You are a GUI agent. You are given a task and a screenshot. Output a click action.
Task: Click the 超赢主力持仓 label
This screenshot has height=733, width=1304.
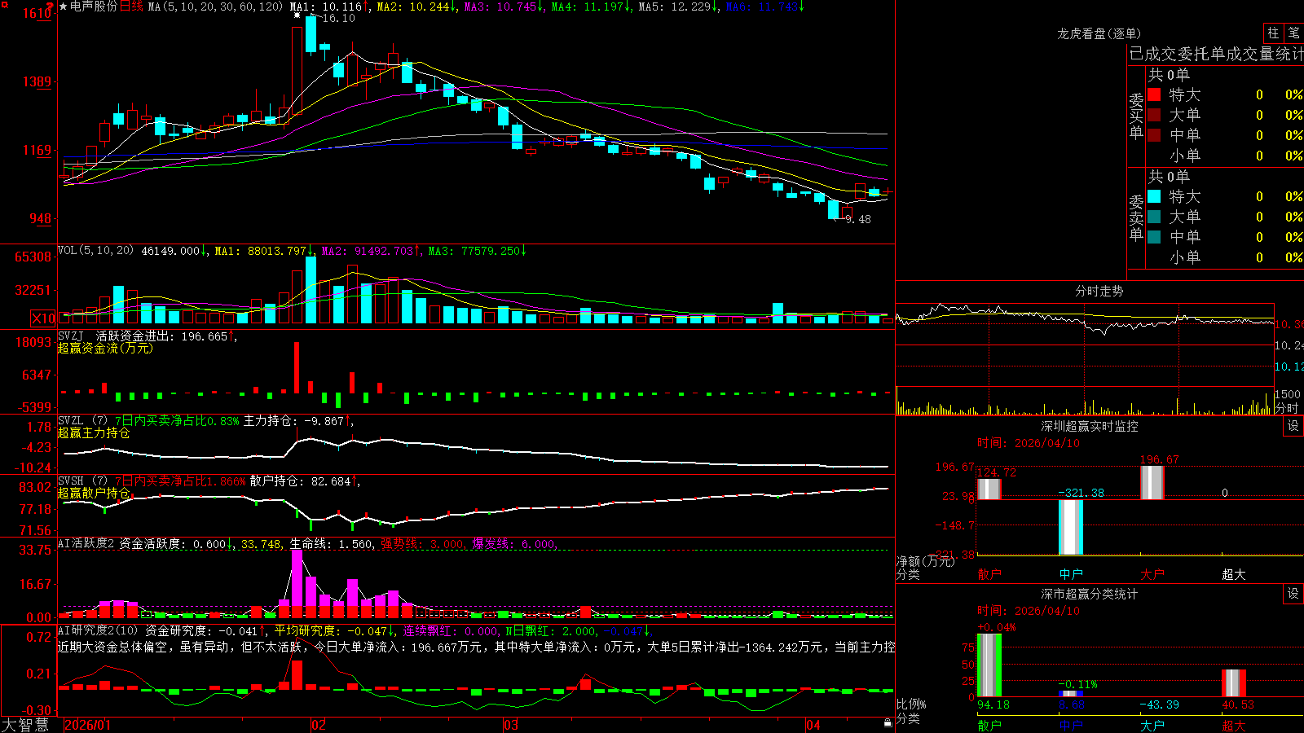94,432
